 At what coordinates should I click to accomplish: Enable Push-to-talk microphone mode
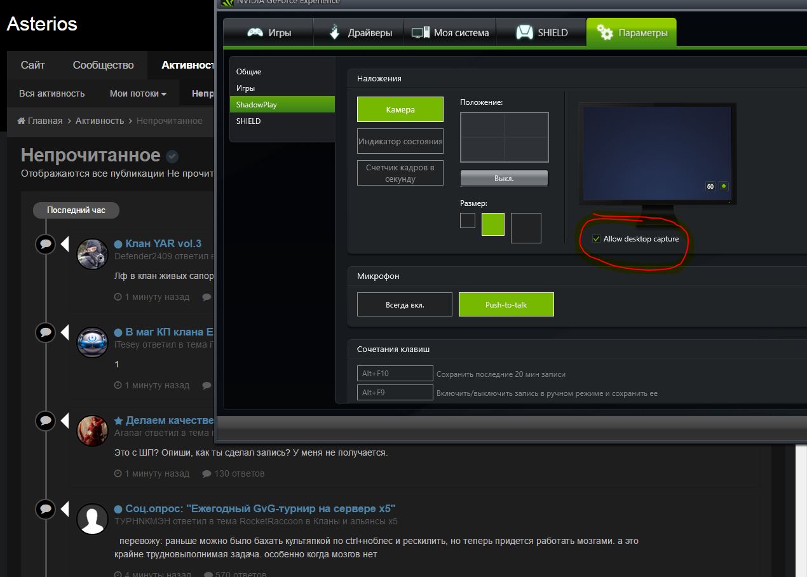506,304
